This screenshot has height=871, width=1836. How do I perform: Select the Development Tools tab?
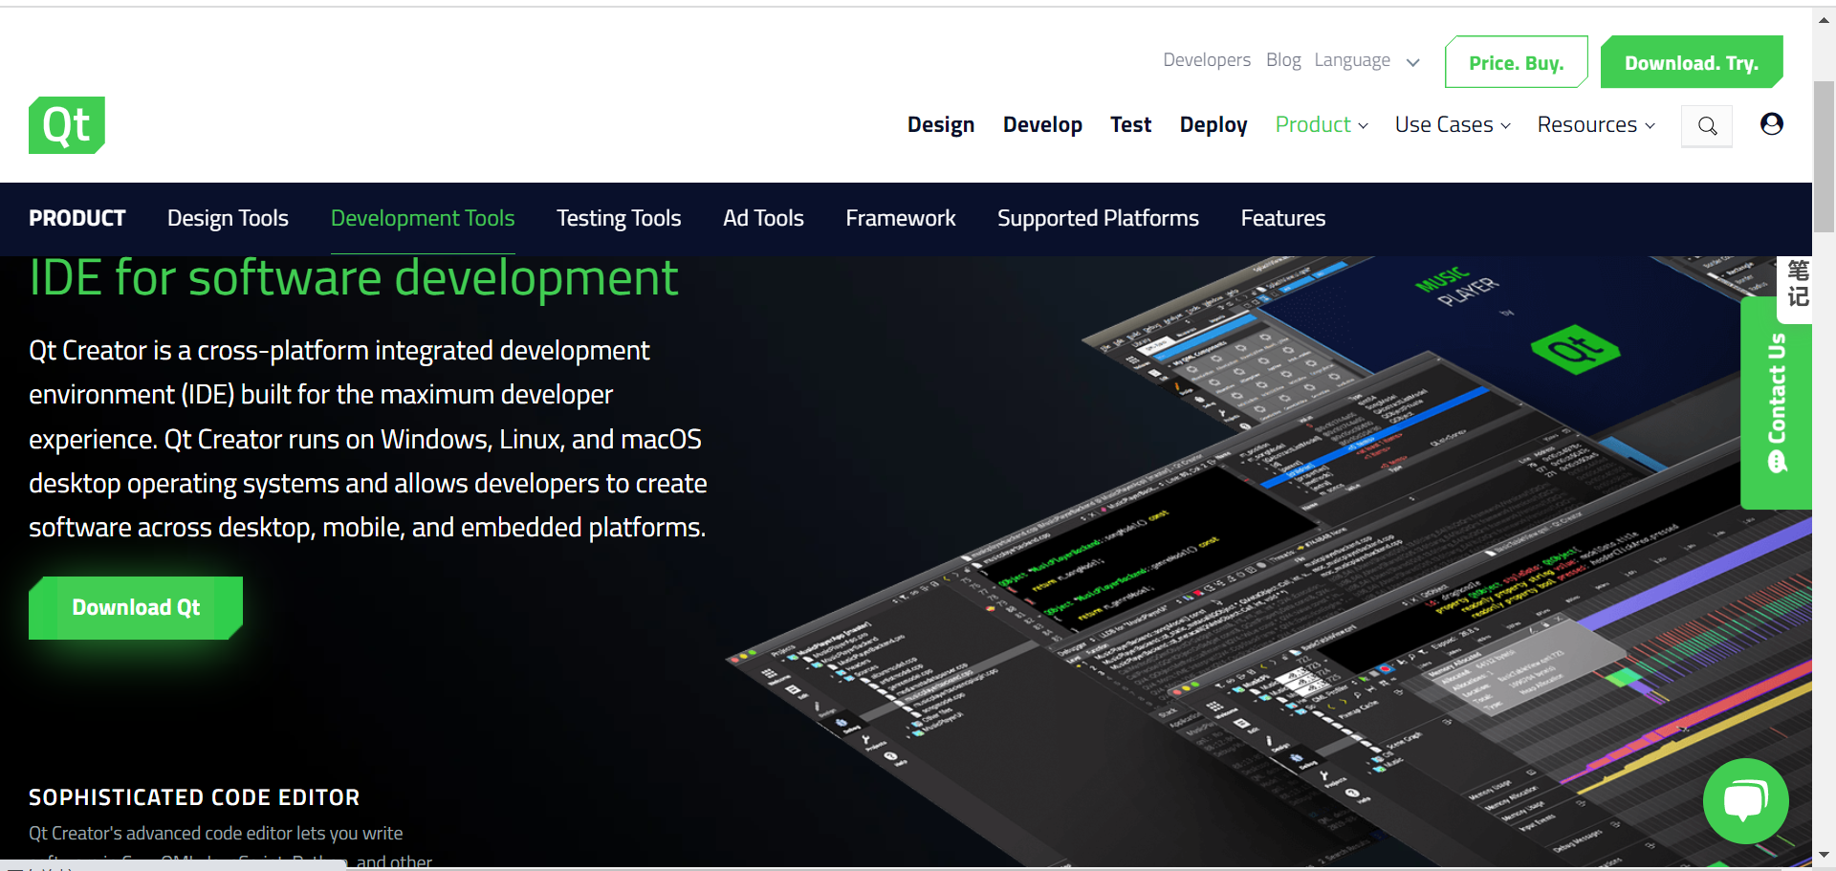pos(423,218)
